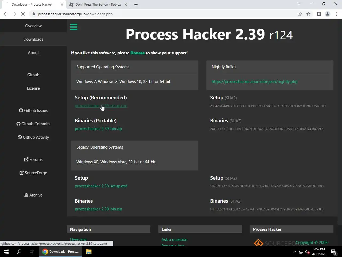
Task: Open Github Issues sidebar link
Action: tap(33, 111)
